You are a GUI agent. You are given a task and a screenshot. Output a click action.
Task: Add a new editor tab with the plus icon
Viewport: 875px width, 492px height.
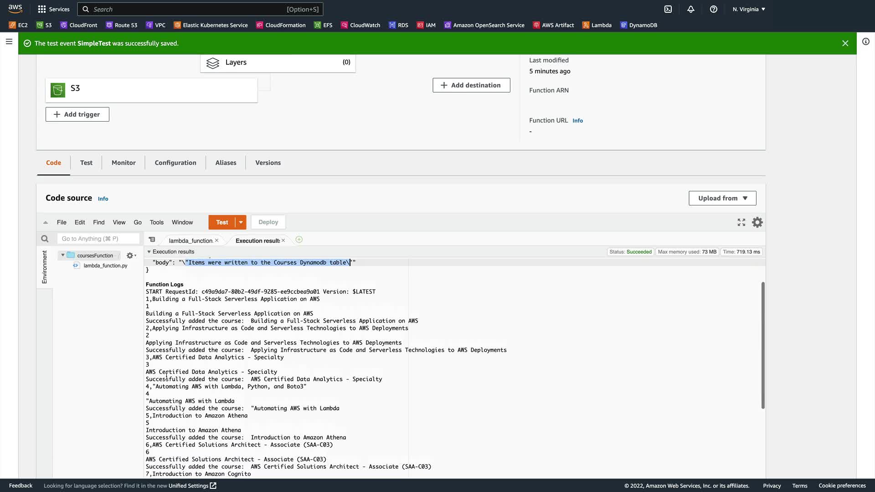point(299,240)
